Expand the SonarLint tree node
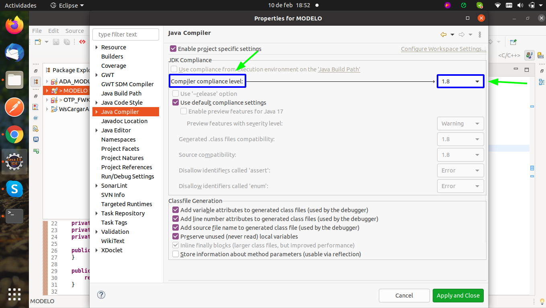546x308 pixels. [96, 186]
